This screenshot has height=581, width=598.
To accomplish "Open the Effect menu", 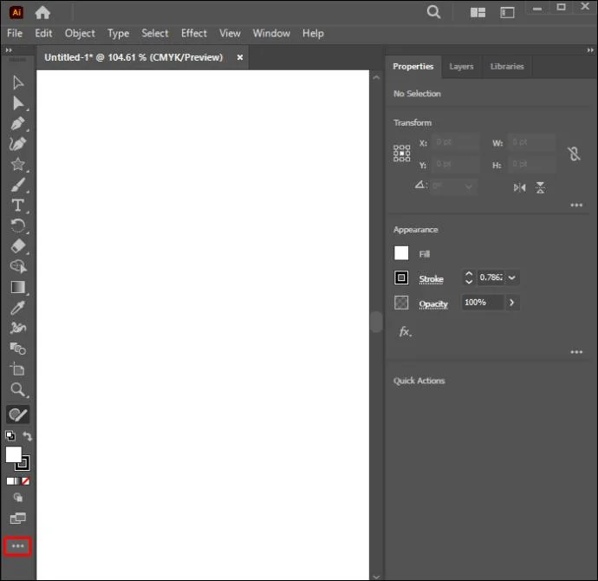I will click(194, 33).
